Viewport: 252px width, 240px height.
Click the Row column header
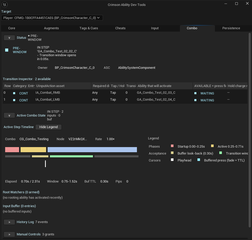7,86
